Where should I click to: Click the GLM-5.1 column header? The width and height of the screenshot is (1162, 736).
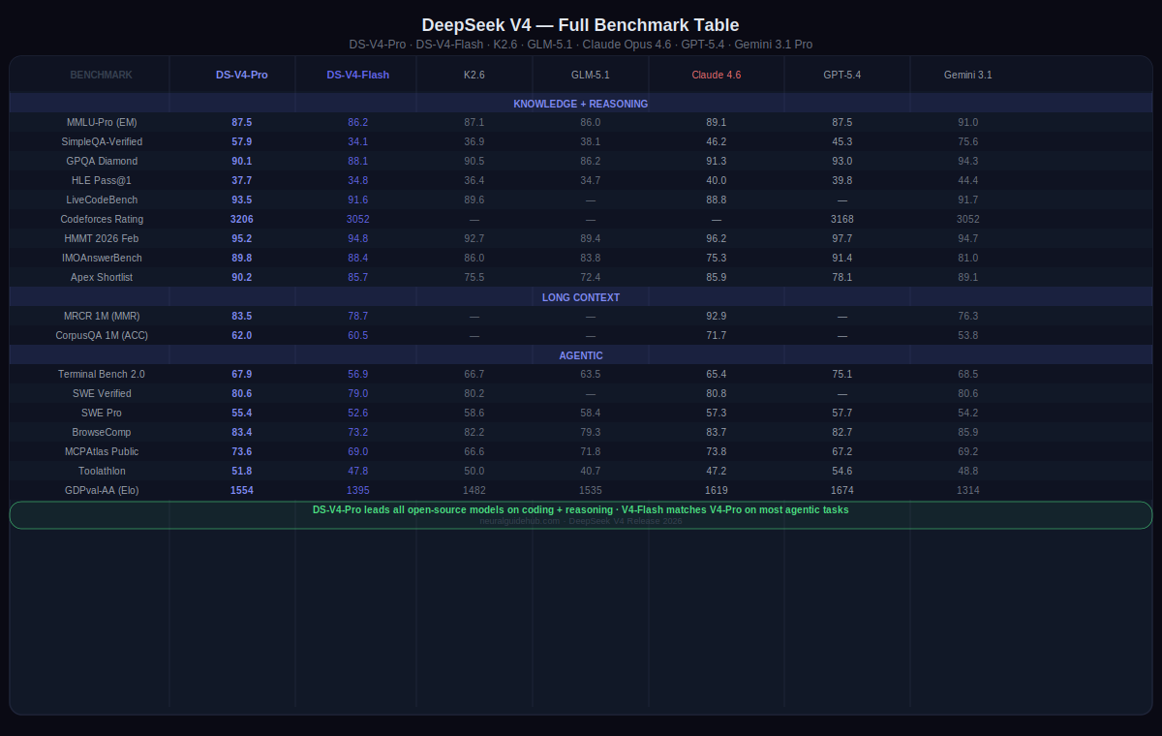[x=590, y=75]
